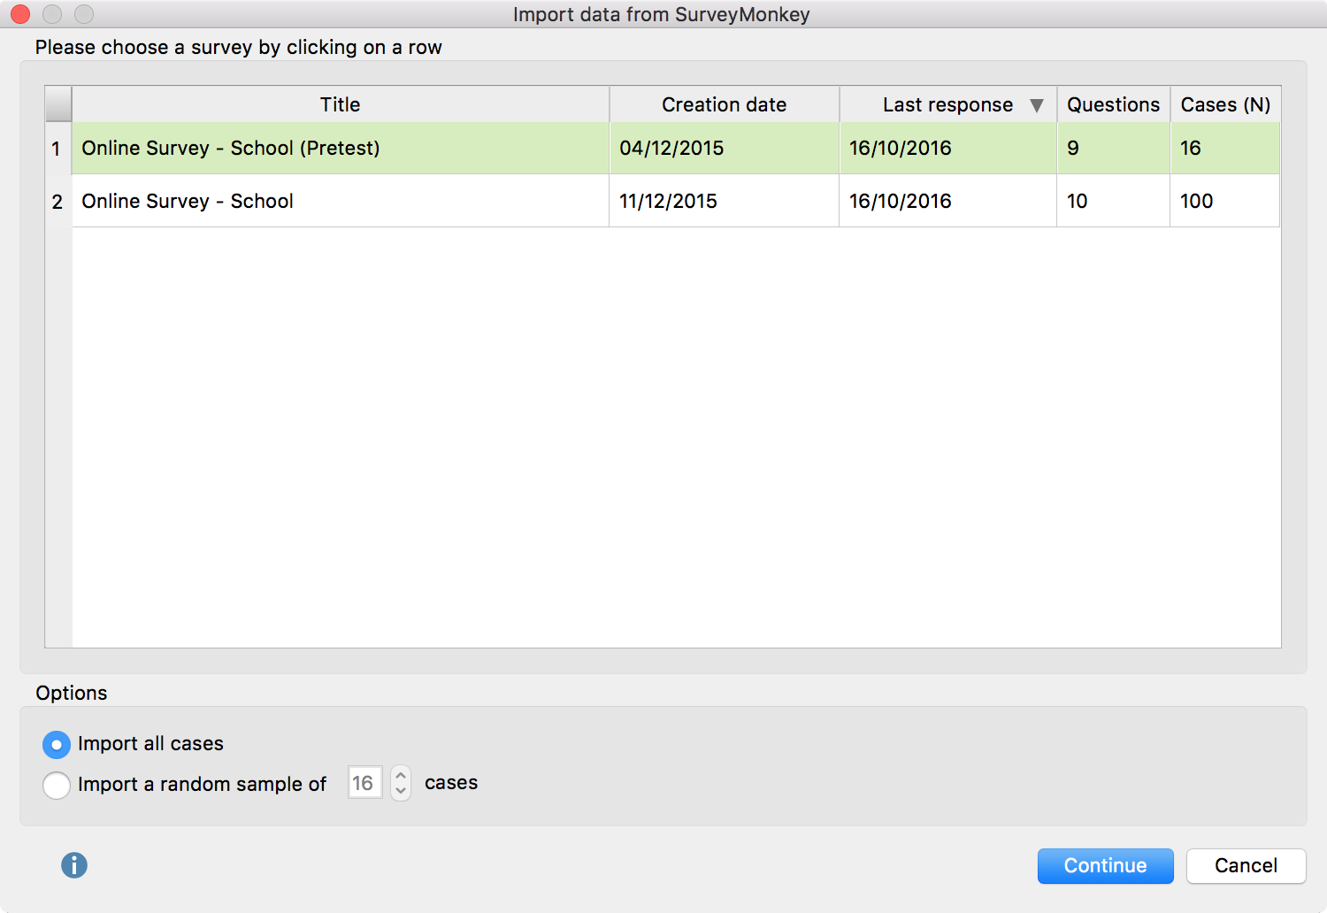
Task: Select Import a random sample option
Action: (x=57, y=785)
